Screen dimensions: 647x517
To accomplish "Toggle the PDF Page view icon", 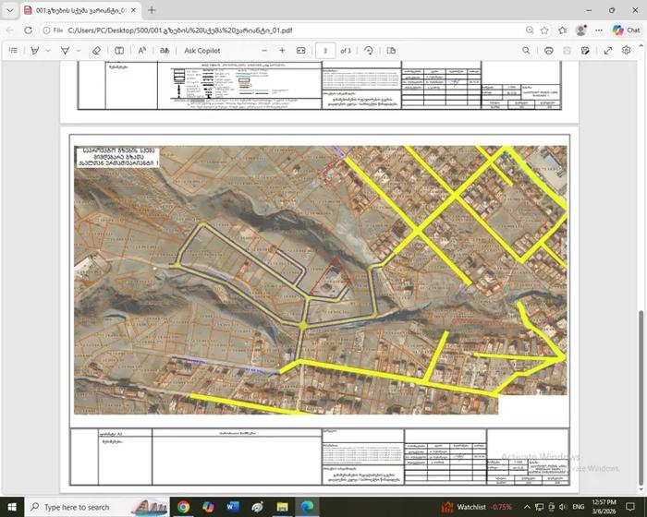I will point(119,50).
